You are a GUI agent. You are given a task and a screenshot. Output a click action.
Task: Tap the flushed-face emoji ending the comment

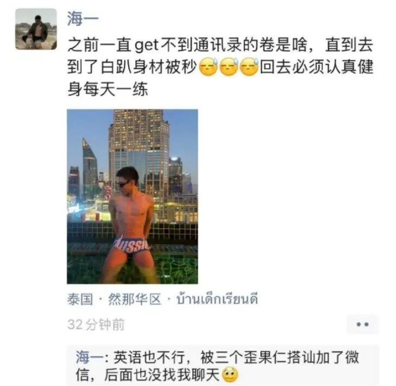click(x=230, y=375)
